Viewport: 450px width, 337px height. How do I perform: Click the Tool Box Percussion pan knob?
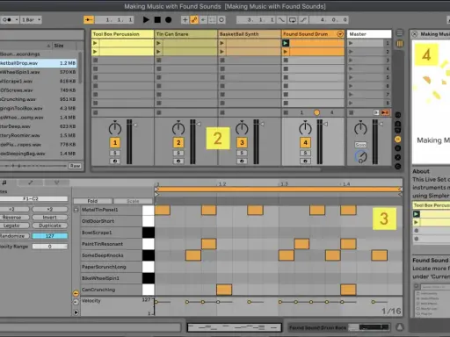115,128
